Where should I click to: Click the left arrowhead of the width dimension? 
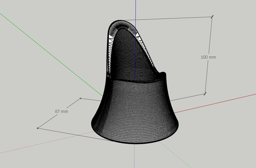coord(38,128)
